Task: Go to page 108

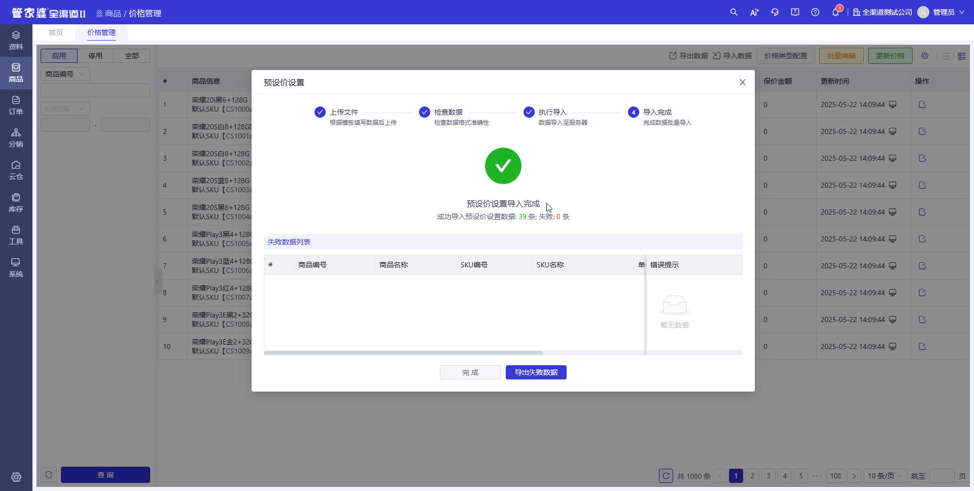Action: [836, 476]
